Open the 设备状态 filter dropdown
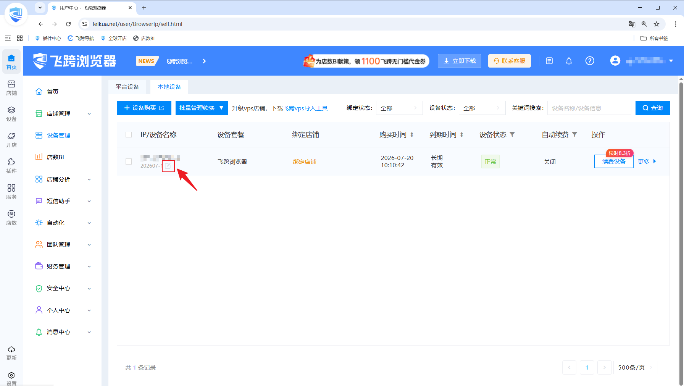 [x=482, y=108]
